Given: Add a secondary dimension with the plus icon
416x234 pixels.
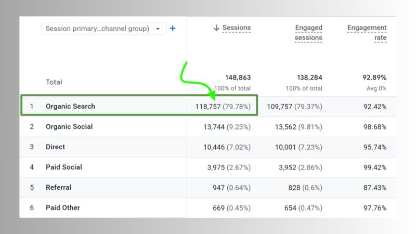Looking at the screenshot, I should 173,29.
